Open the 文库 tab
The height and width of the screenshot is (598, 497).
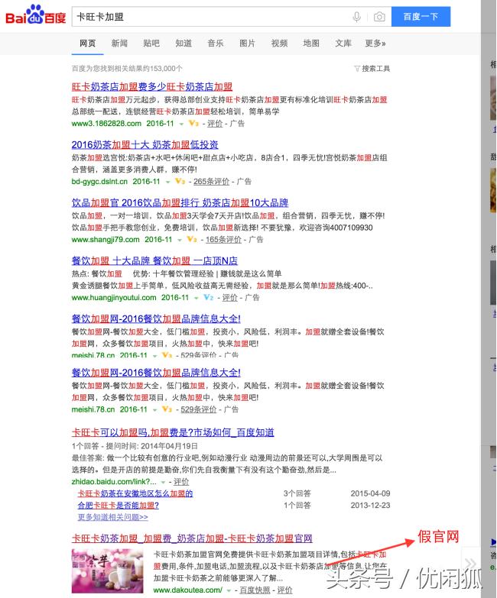tap(343, 43)
